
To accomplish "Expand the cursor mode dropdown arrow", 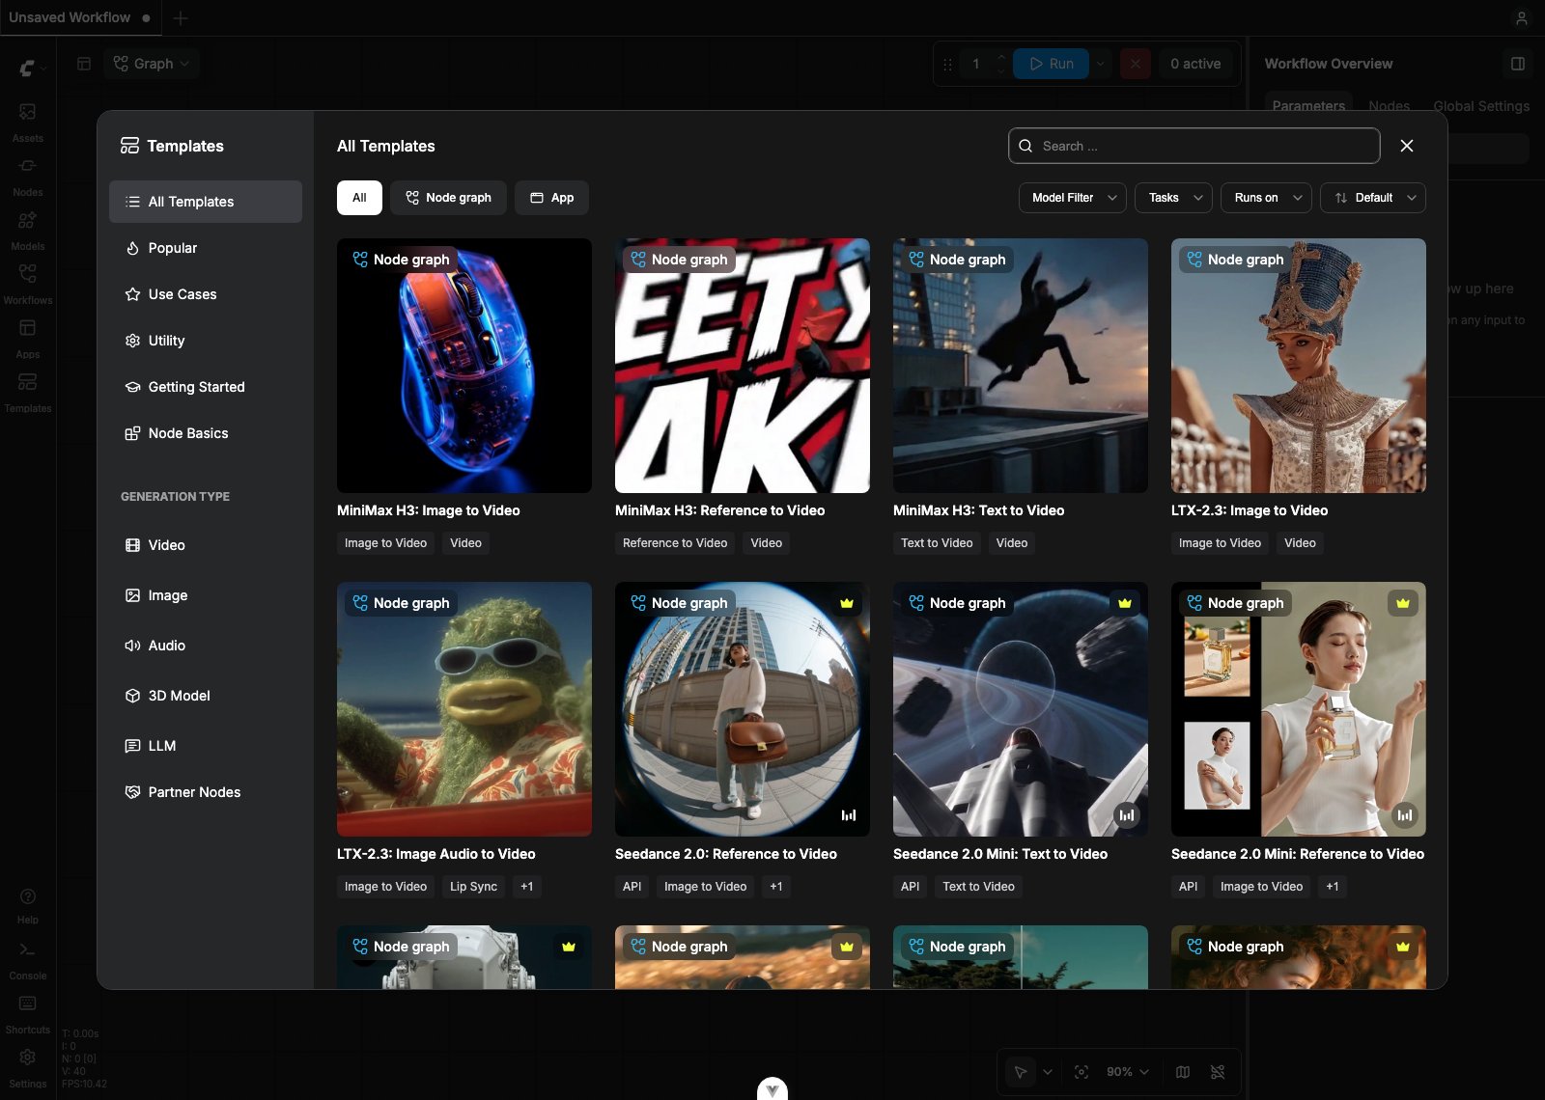I will [x=1048, y=1072].
